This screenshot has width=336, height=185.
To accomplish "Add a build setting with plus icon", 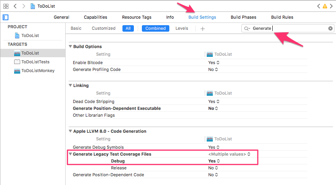I will [203, 29].
